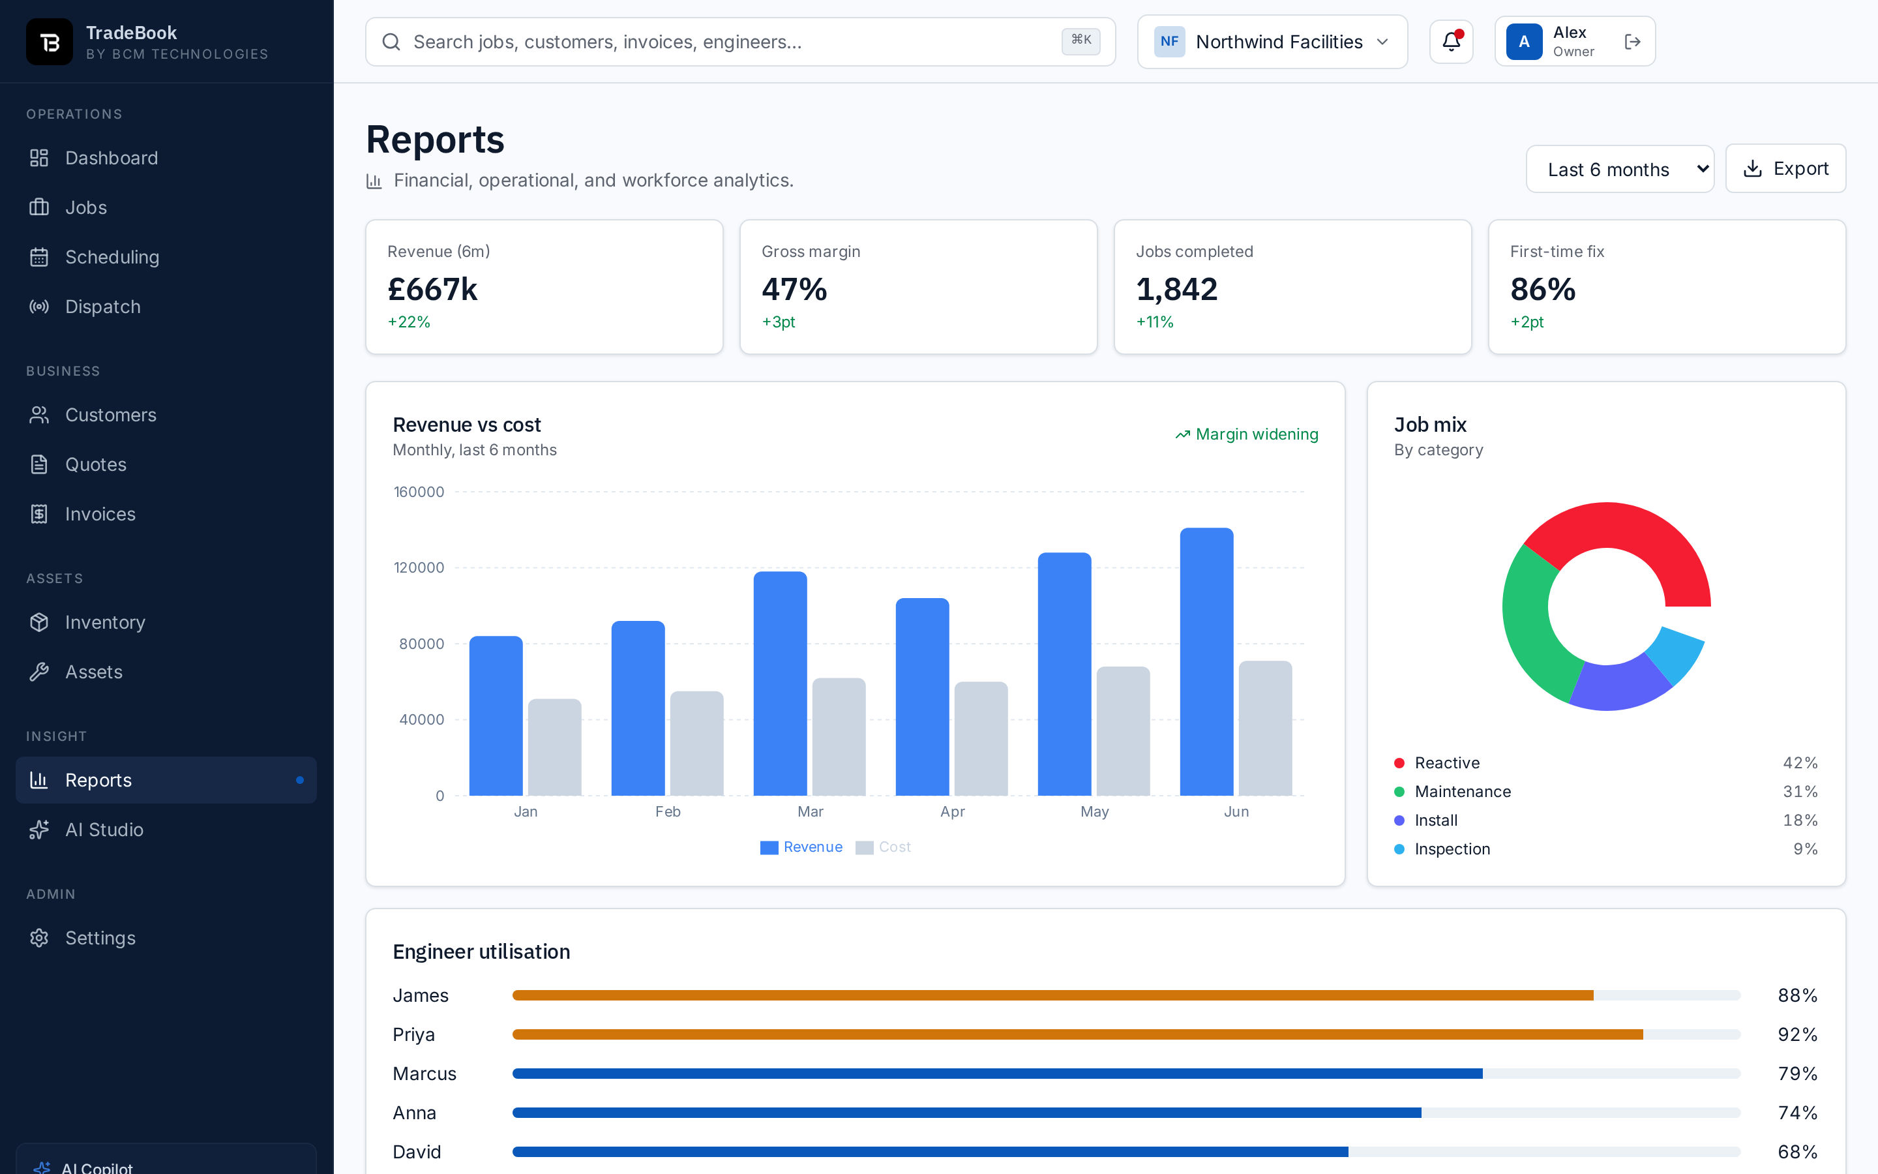1878x1174 pixels.
Task: Open the Last 6 months dropdown
Action: click(x=1620, y=170)
